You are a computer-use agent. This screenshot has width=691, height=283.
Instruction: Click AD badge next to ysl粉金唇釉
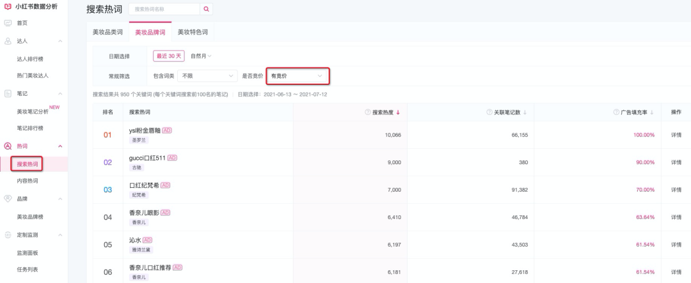tap(167, 130)
